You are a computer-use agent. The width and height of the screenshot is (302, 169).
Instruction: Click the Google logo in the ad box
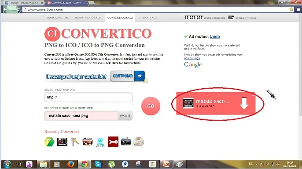point(193,65)
